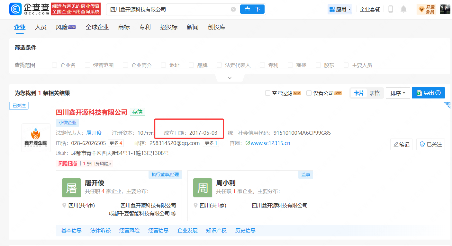Check the 股东 filter checkbox
This screenshot has width=452, height=246.
click(x=318, y=65)
